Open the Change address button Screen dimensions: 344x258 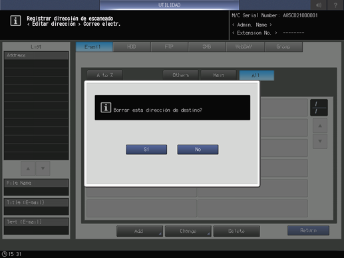pyautogui.click(x=188, y=231)
